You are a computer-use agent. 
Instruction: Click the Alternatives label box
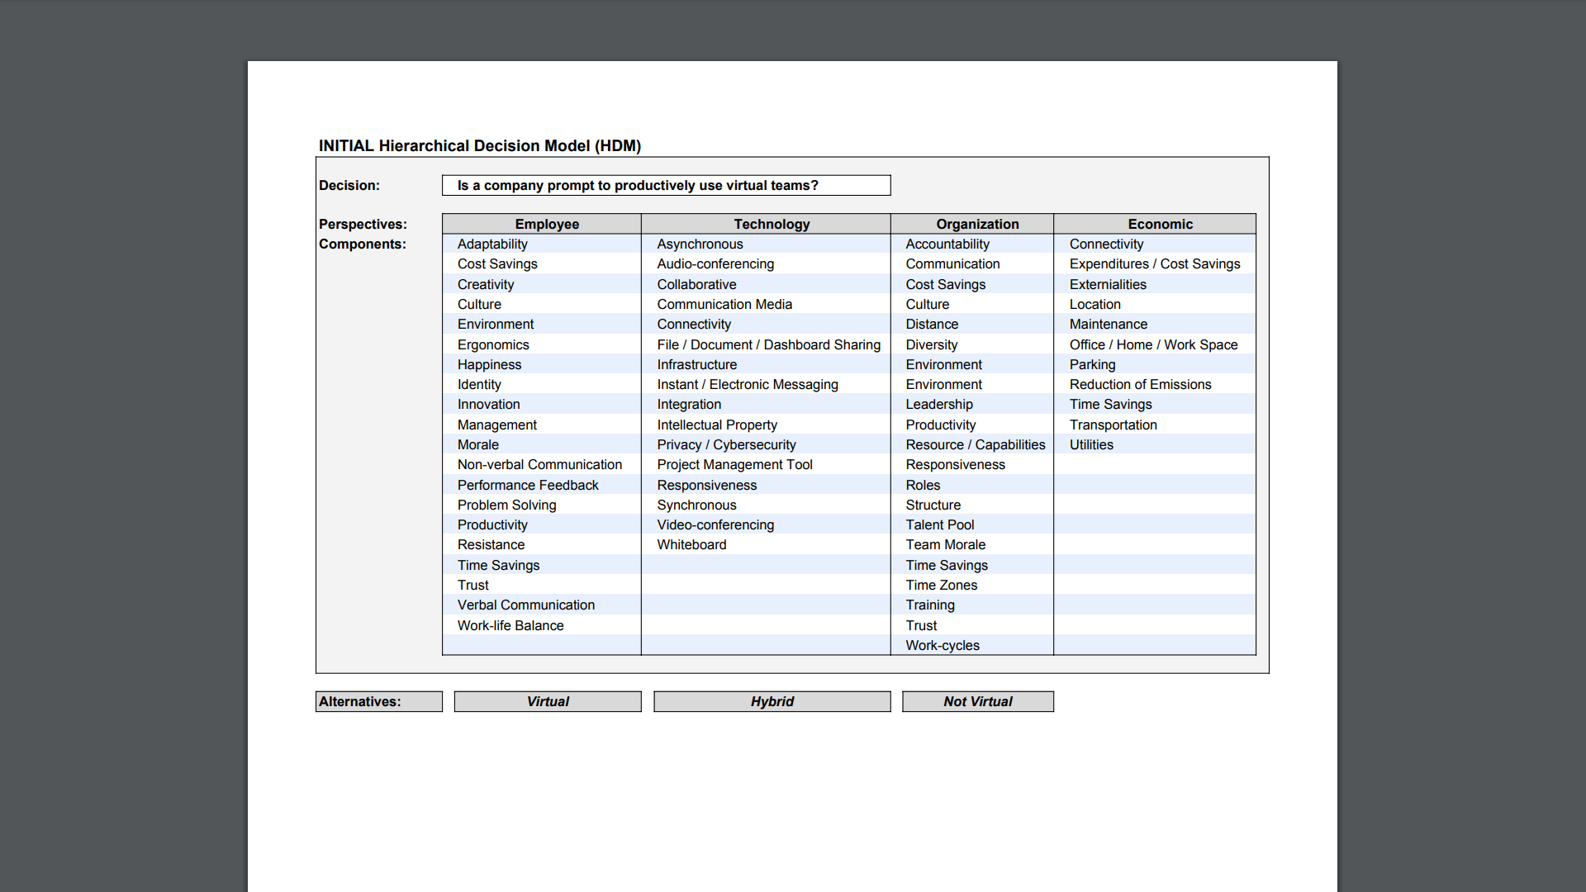pos(378,701)
